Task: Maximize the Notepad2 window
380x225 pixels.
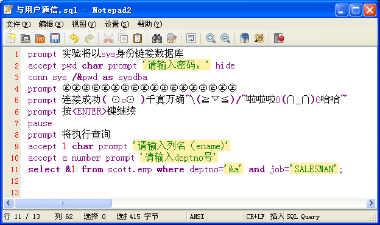Action: pyautogui.click(x=356, y=10)
